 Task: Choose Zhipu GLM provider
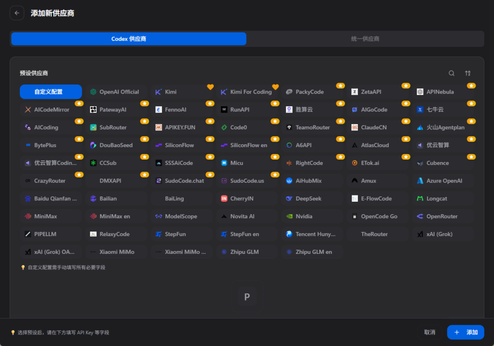click(x=247, y=252)
